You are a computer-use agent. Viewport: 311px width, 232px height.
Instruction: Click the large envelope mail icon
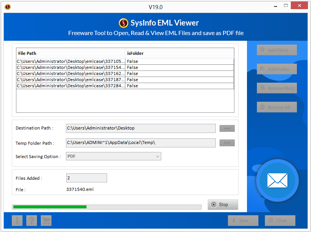(277, 181)
